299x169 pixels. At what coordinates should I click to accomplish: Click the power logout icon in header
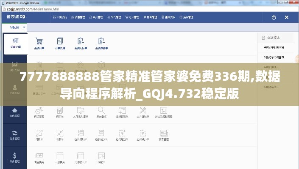(x=274, y=17)
